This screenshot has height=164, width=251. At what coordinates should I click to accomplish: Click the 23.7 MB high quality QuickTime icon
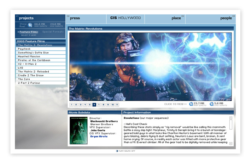tap(191, 104)
